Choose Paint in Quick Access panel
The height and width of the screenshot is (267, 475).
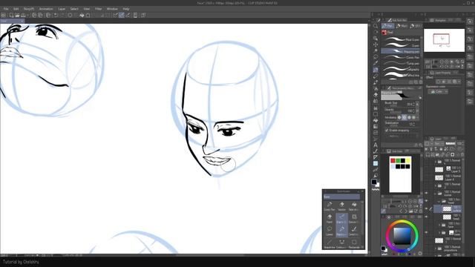(x=330, y=219)
